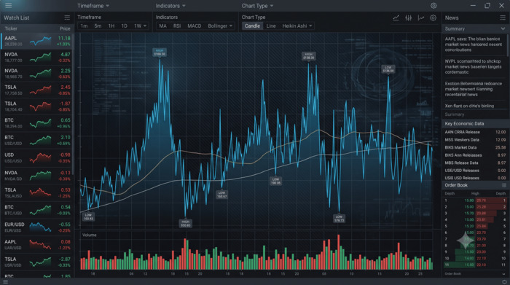
Task: Open the title bar settings gear
Action: [x=433, y=6]
